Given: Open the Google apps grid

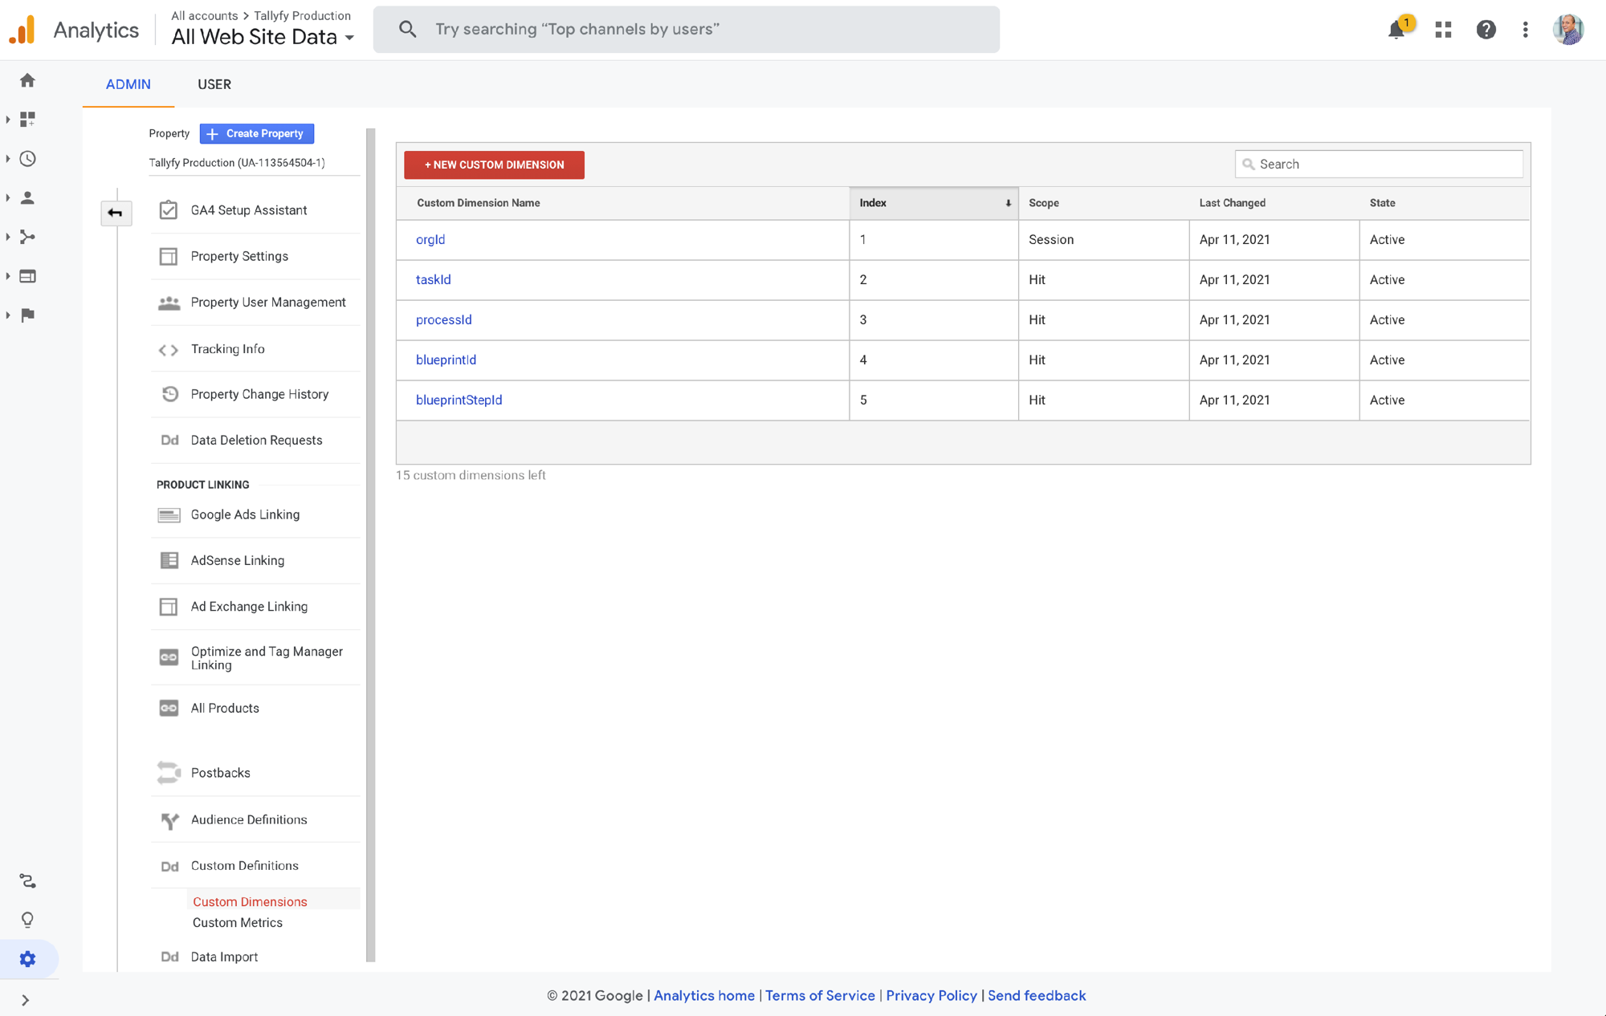Looking at the screenshot, I should point(1443,29).
